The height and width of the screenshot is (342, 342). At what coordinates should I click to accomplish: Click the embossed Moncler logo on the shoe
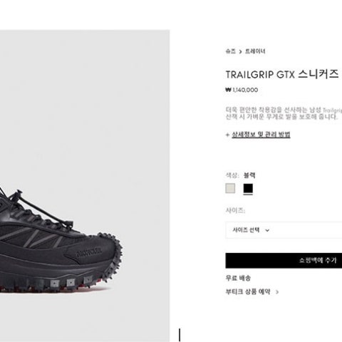point(88,253)
